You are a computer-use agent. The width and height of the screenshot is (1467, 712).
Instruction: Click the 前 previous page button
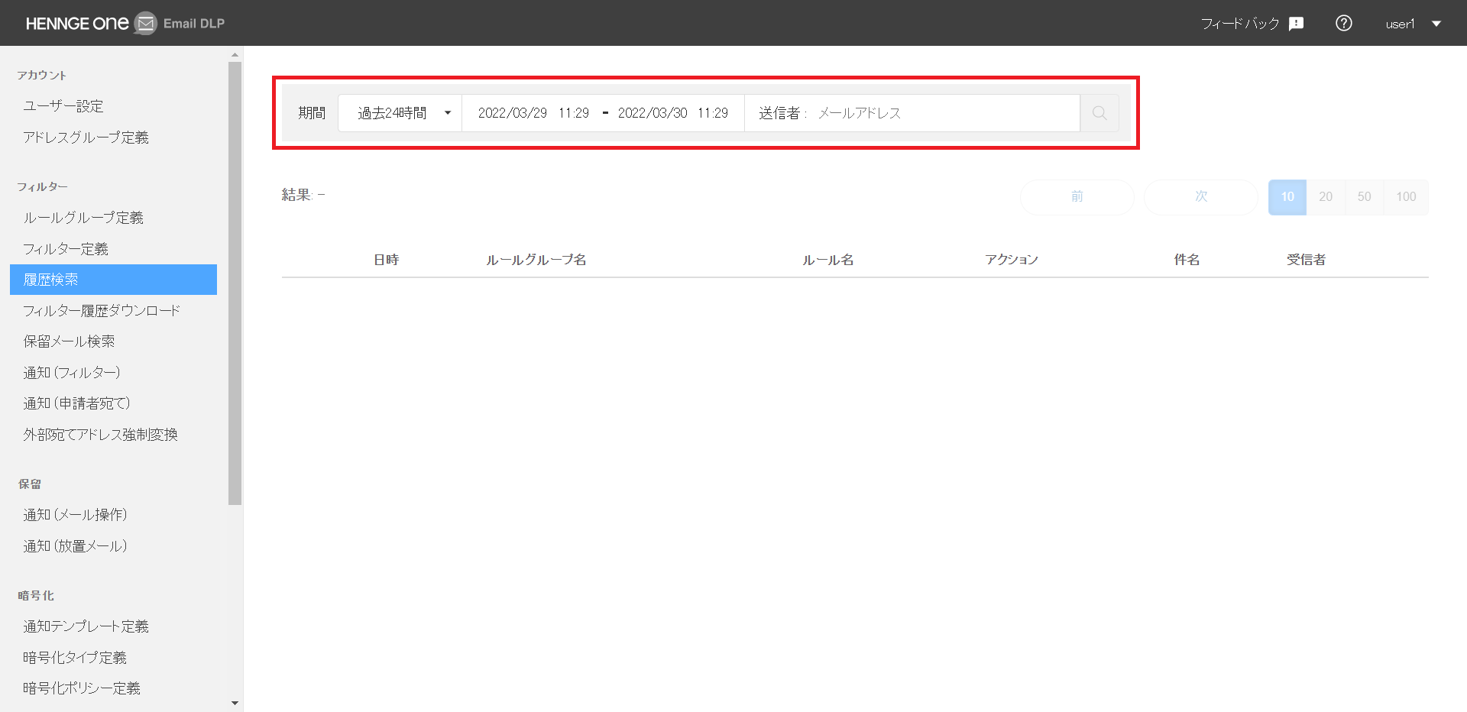(1077, 197)
